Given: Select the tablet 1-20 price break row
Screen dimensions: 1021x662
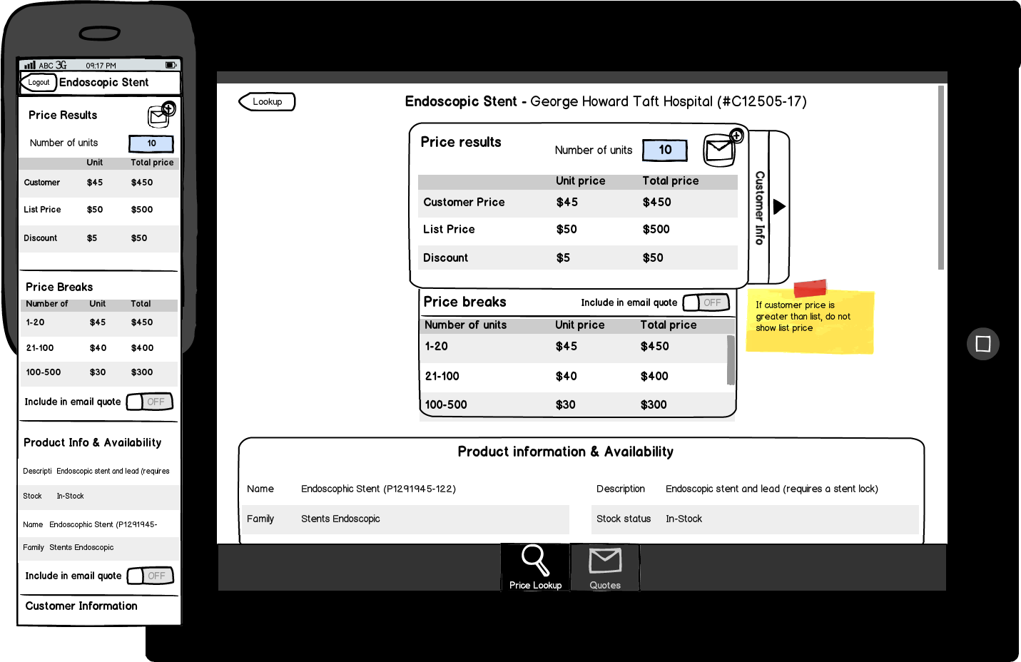Looking at the screenshot, I should tap(574, 347).
